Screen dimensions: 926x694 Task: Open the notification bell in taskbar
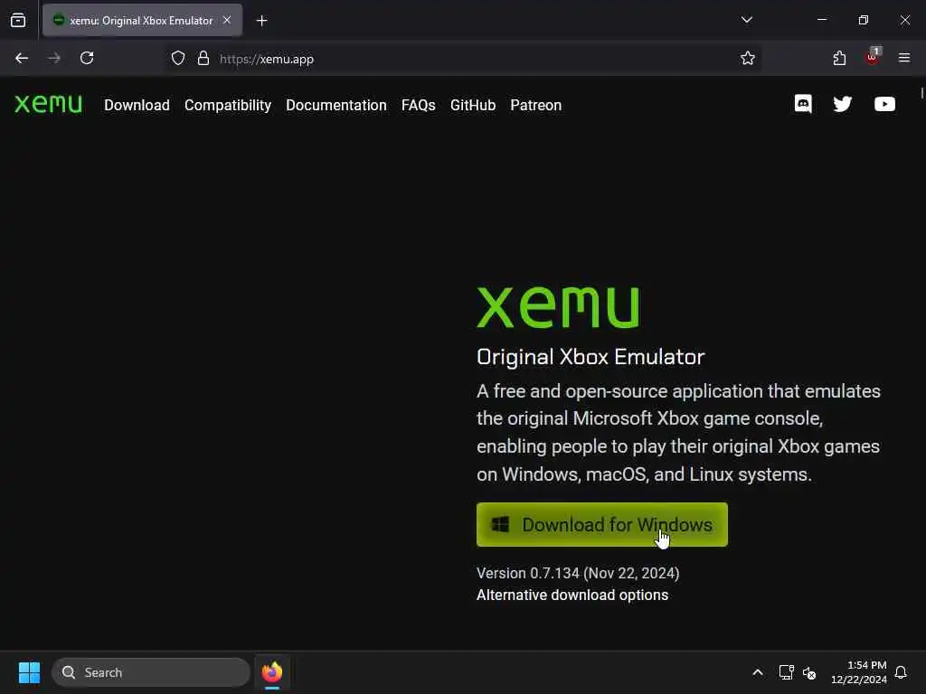[902, 672]
